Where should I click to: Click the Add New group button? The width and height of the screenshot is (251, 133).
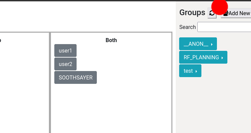click(x=236, y=13)
